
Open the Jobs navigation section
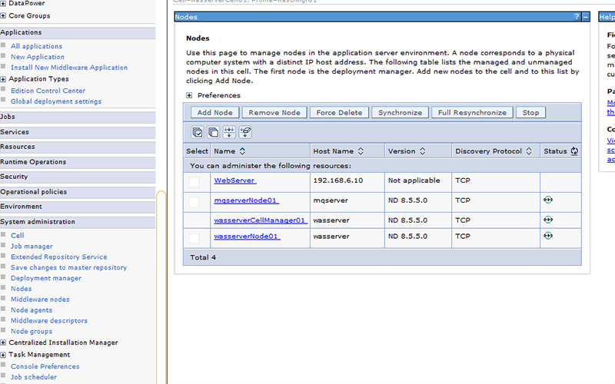tap(78, 117)
